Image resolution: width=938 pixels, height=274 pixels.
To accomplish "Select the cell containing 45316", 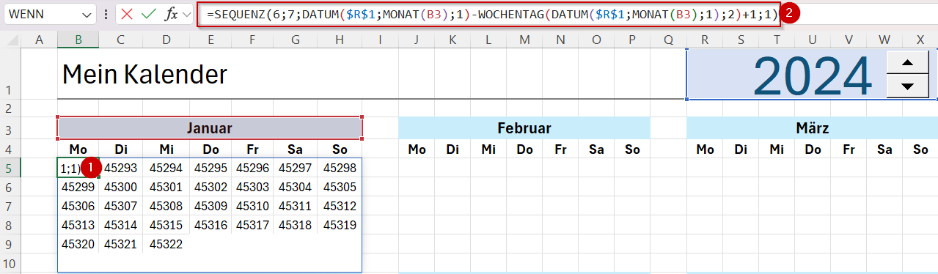I will pos(210,225).
